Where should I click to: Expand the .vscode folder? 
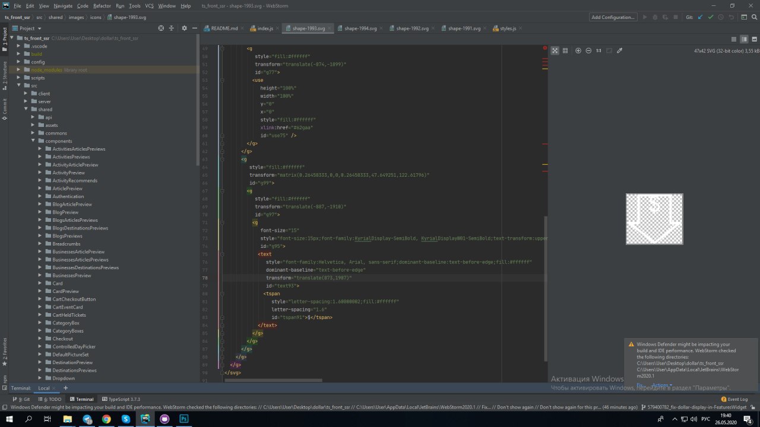pos(18,46)
